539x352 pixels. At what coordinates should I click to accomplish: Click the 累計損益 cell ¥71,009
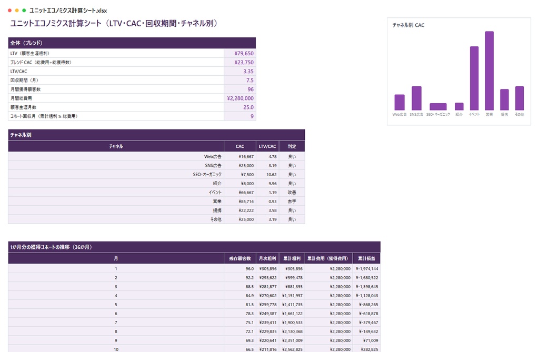tap(367, 340)
